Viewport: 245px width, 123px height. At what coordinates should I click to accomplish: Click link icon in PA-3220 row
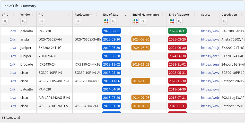14,31
